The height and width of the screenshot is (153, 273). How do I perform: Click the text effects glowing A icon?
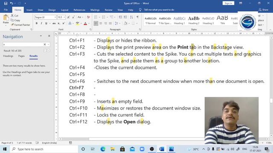click(x=70, y=23)
